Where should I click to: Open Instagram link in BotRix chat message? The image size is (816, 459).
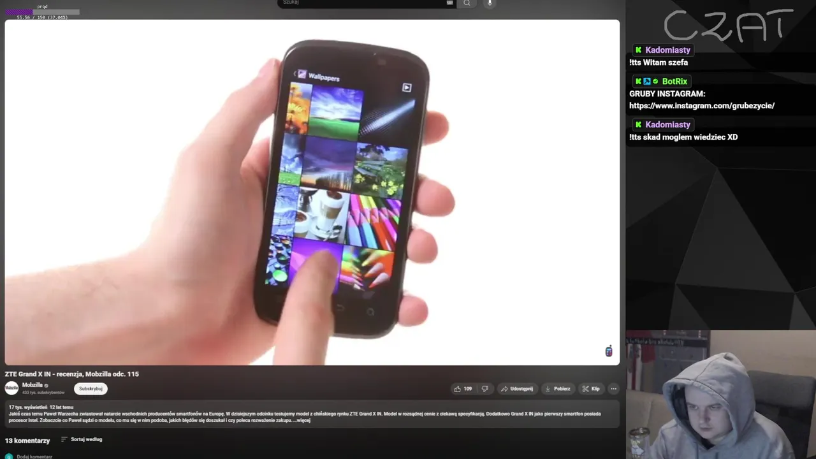(x=702, y=106)
